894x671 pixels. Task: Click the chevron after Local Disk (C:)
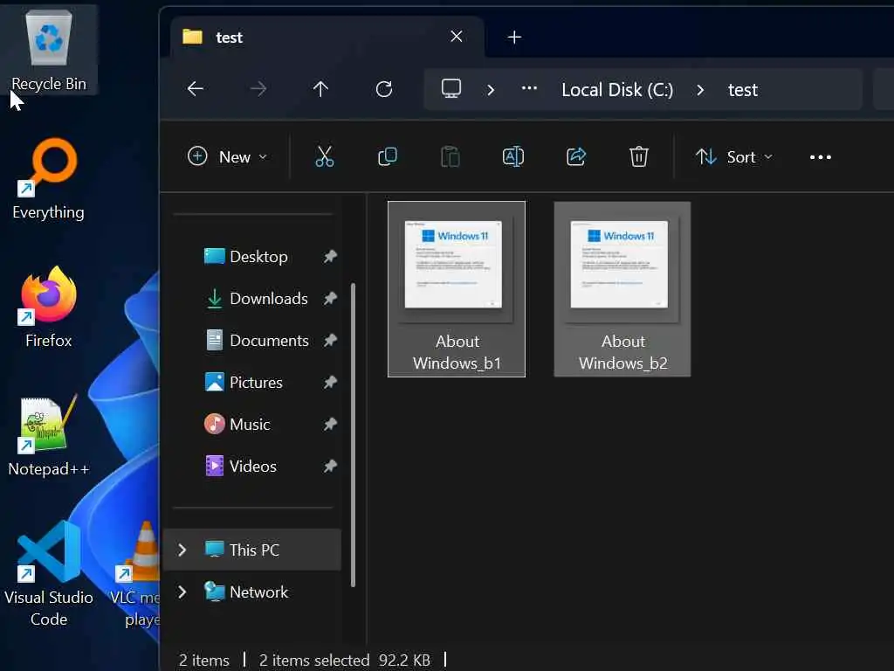click(700, 90)
